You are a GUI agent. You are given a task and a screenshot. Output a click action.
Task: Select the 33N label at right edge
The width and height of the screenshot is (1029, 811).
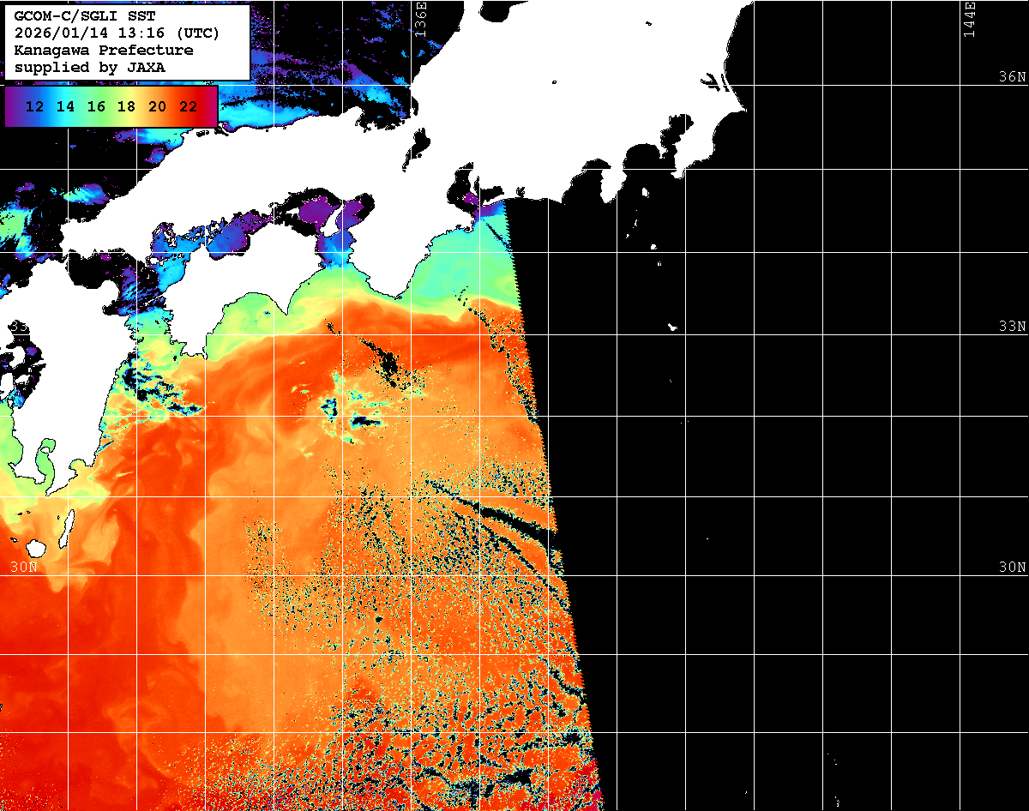1012,327
